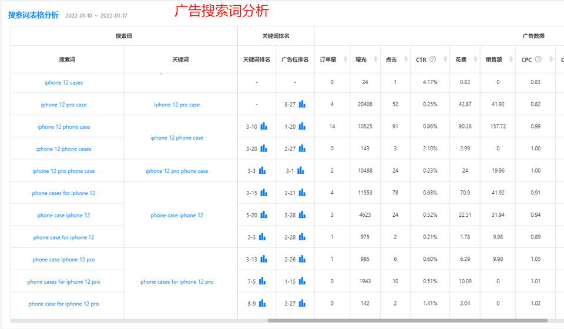Image resolution: width=564 pixels, height=329 pixels.
Task: Sort by 点击 column arrows
Action: click(406, 59)
